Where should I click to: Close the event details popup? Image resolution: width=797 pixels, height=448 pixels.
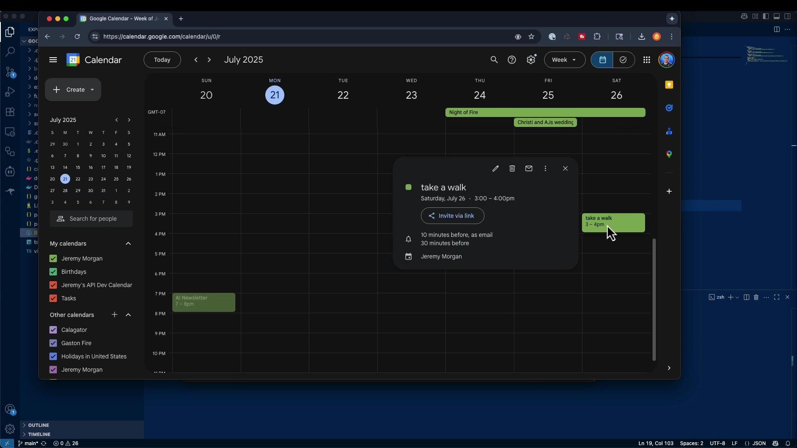[x=565, y=168]
